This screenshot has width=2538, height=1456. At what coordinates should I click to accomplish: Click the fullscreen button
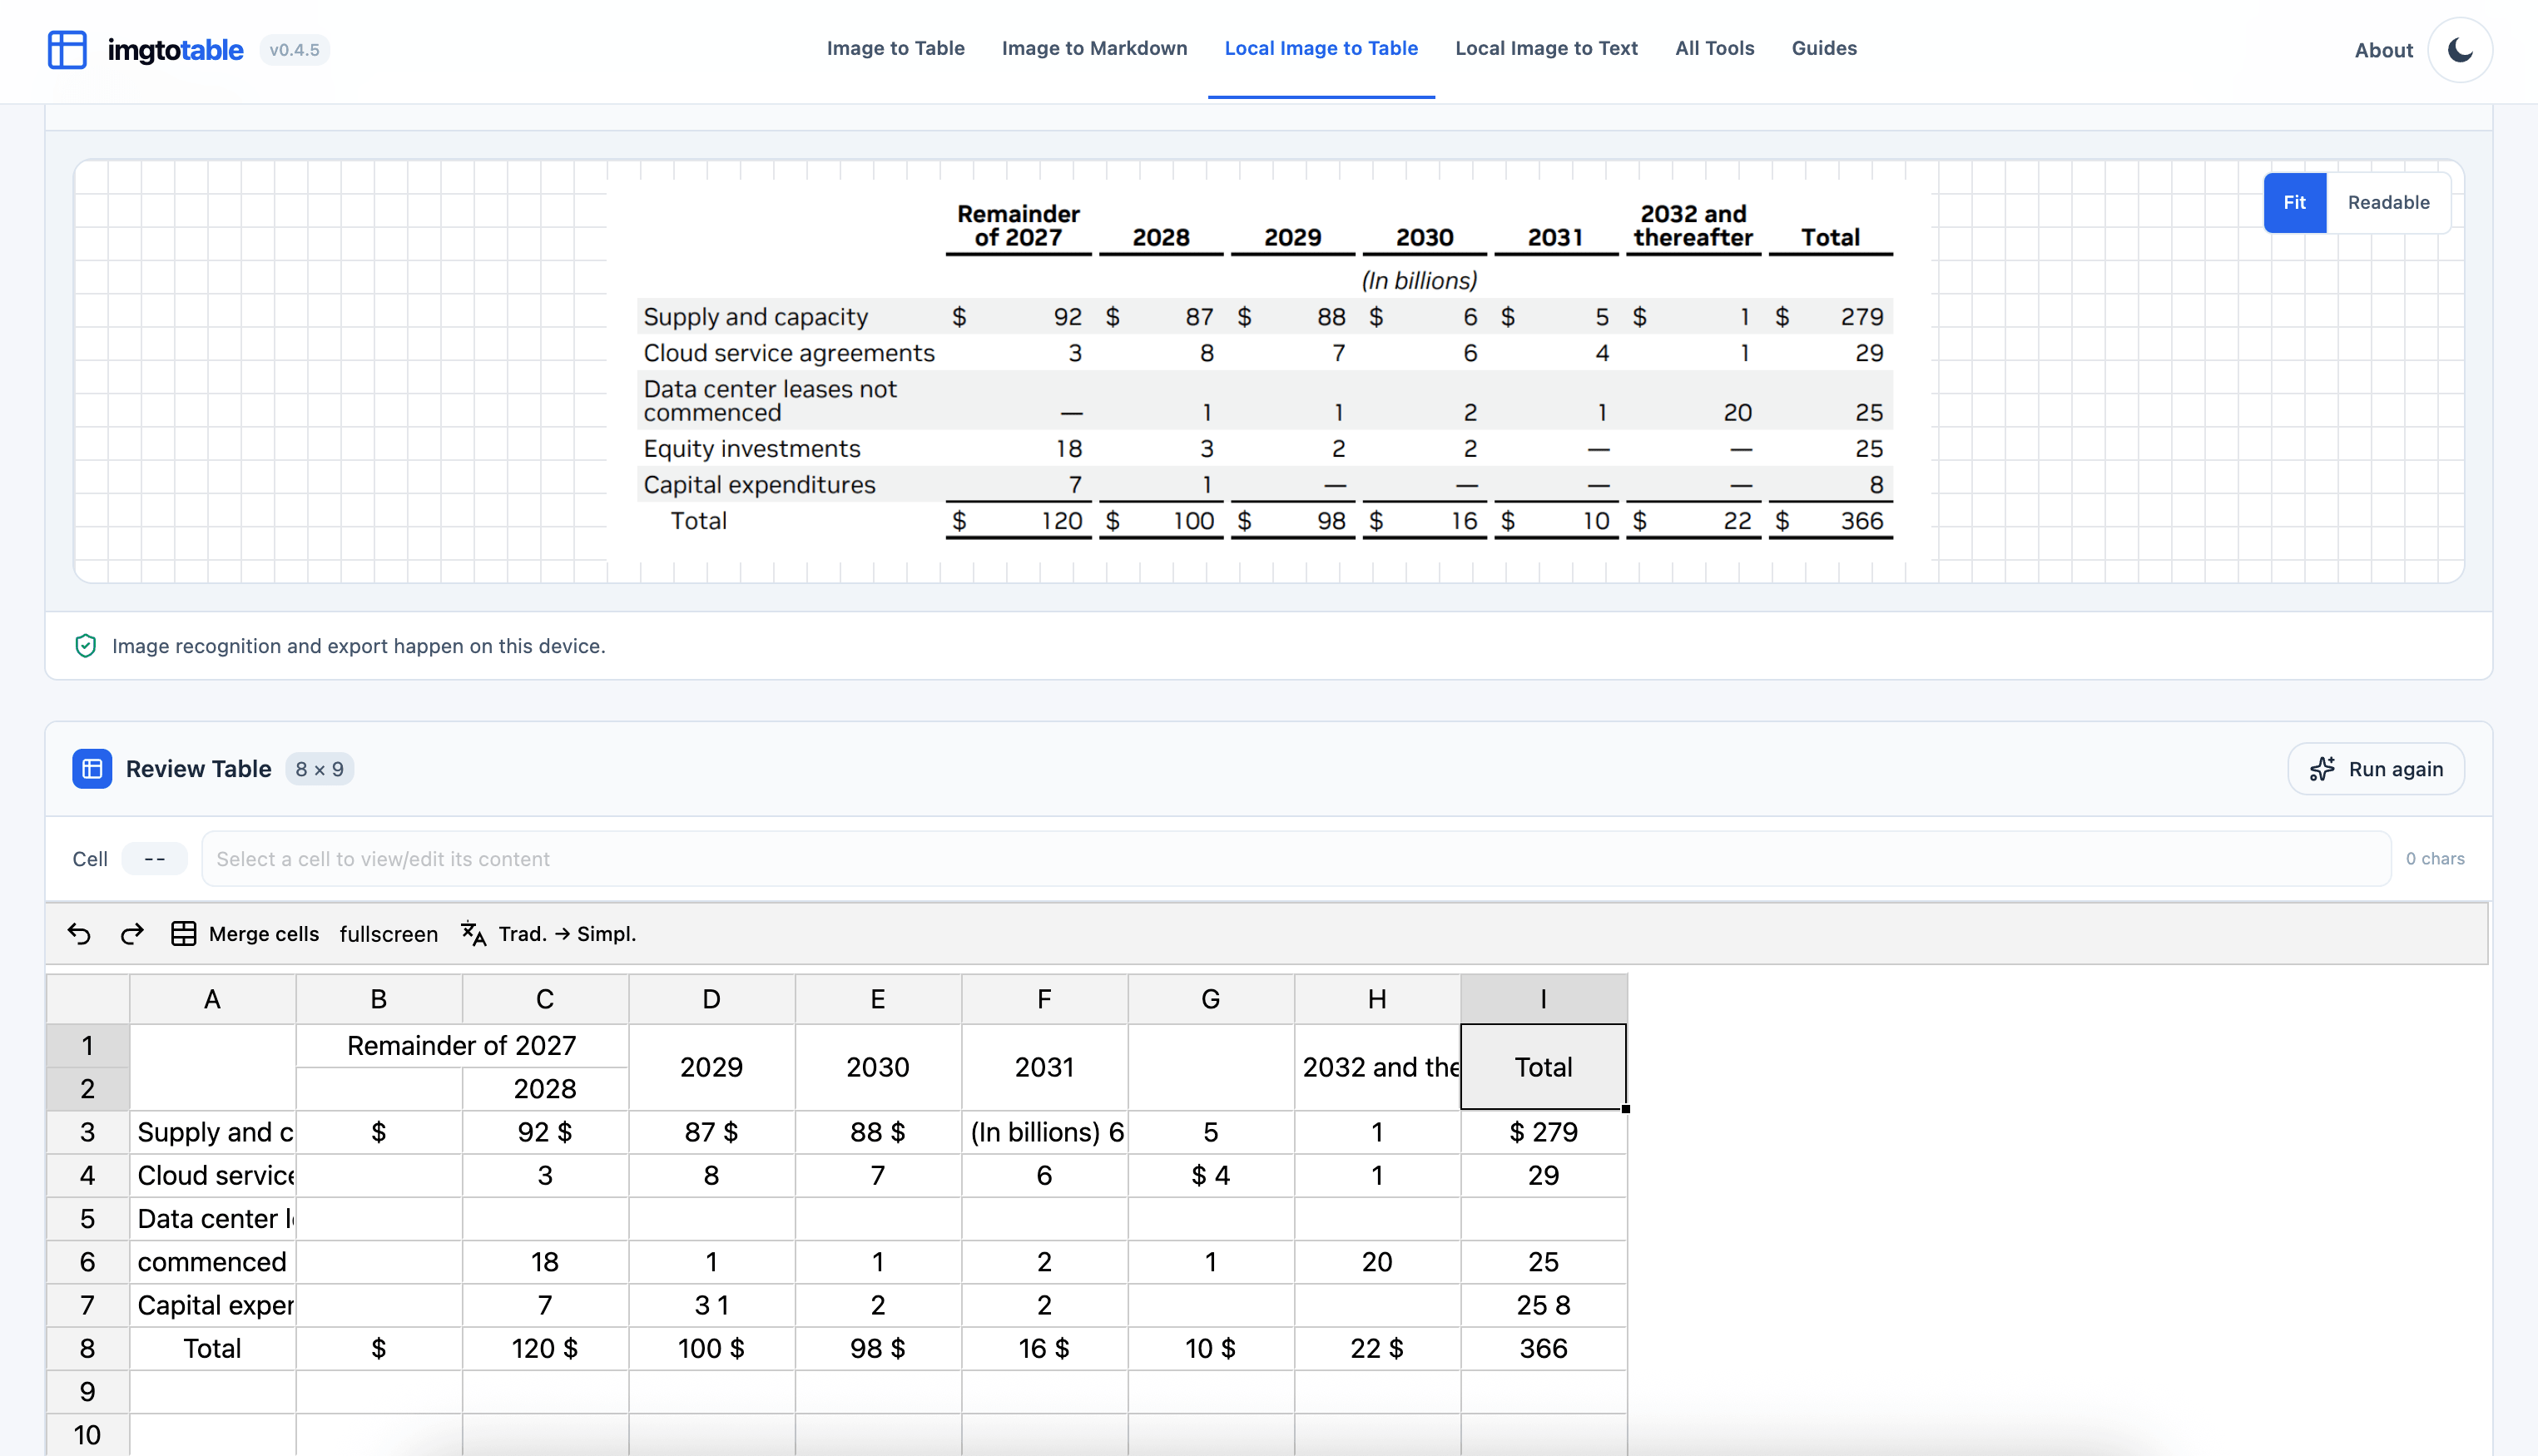click(388, 933)
